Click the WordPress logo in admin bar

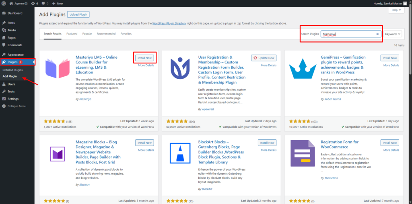click(4, 3)
